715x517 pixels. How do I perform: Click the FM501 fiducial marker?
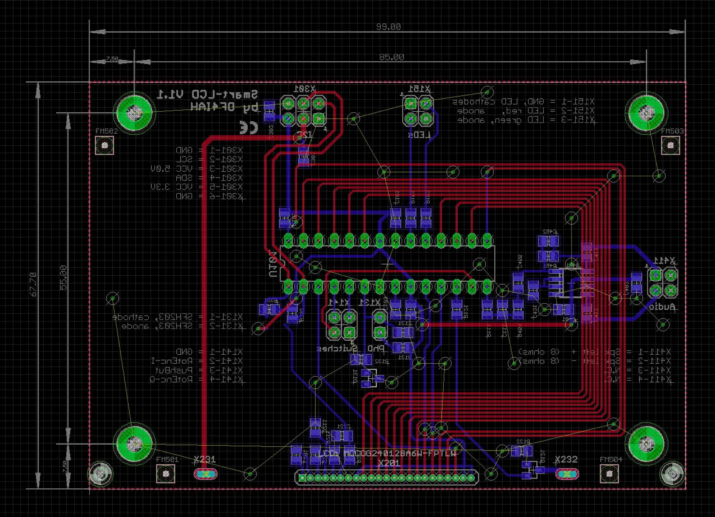(165, 473)
